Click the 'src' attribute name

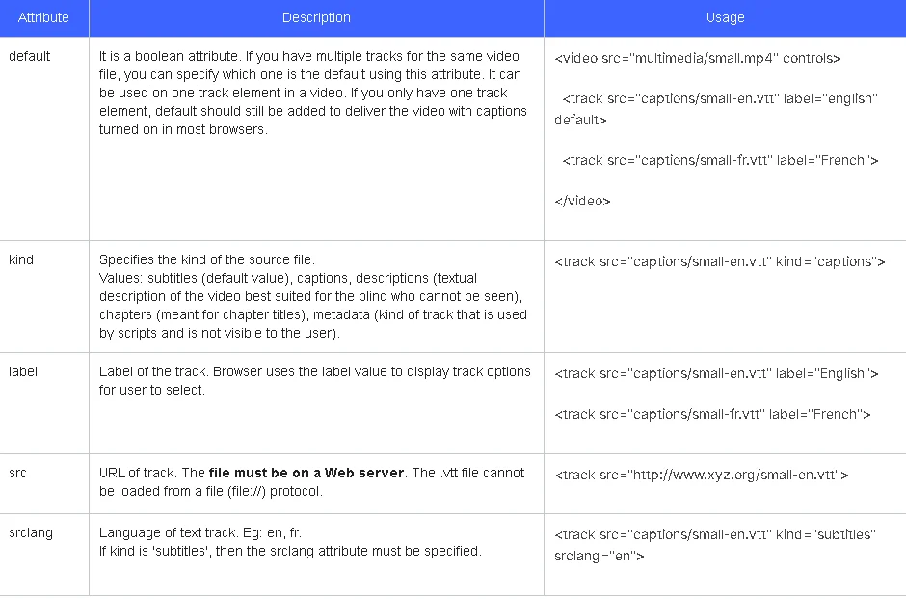pos(17,473)
